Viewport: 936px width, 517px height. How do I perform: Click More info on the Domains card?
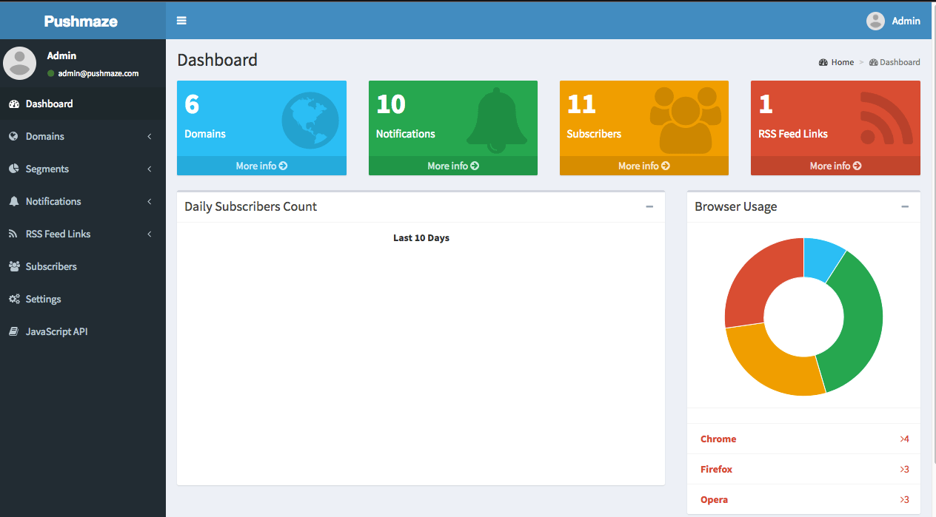coord(261,166)
